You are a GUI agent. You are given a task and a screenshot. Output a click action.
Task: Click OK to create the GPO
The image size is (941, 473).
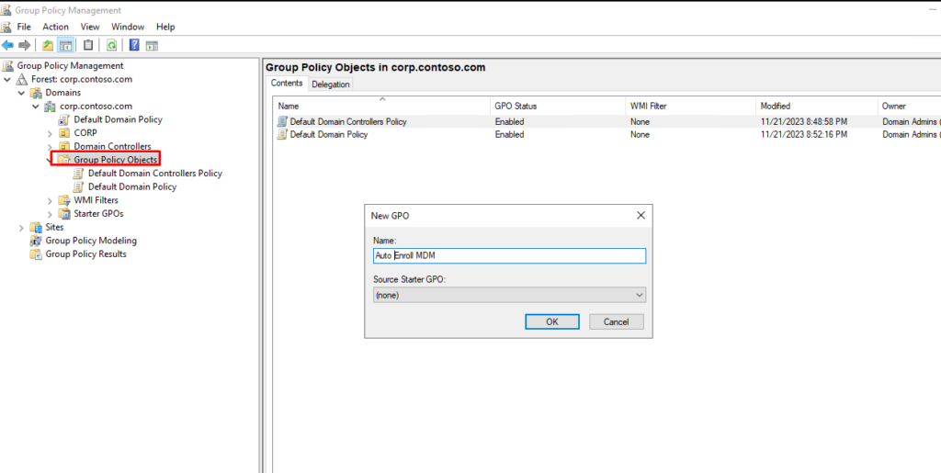(551, 321)
